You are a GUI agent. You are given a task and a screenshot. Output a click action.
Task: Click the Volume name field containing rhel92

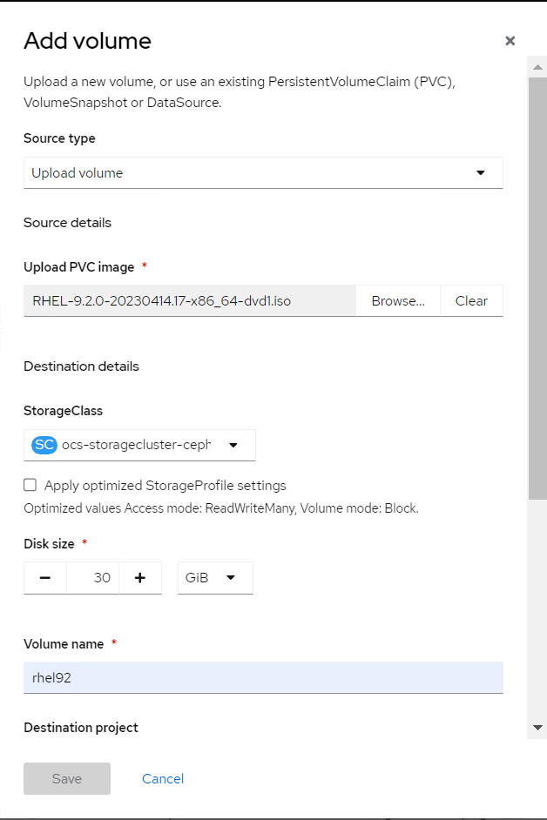tap(262, 677)
